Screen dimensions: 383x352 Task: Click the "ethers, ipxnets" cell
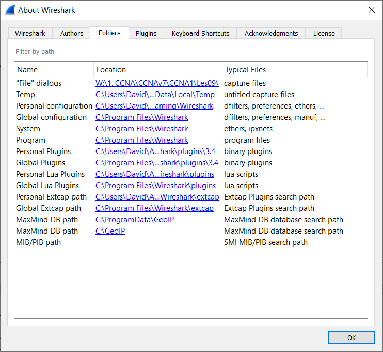[248, 129]
